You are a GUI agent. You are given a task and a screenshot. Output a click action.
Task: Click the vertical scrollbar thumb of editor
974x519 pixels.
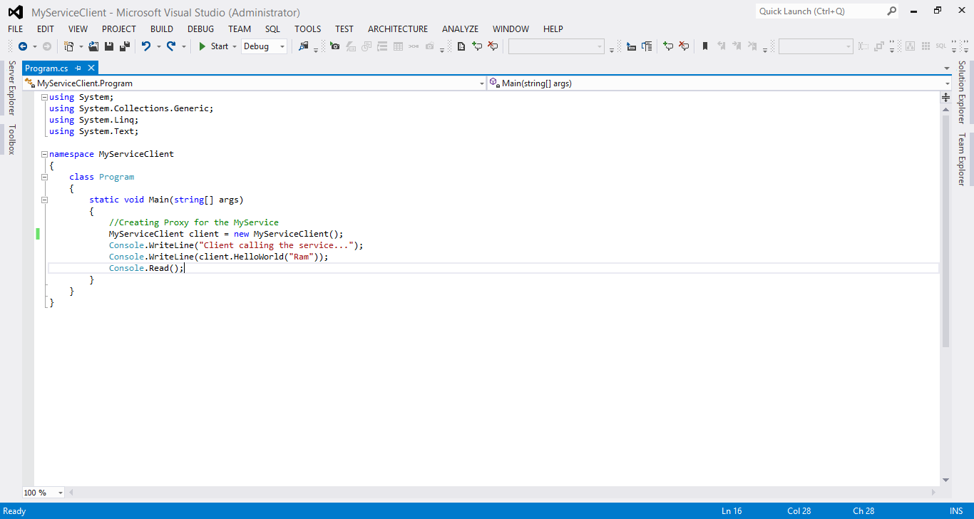[946, 232]
